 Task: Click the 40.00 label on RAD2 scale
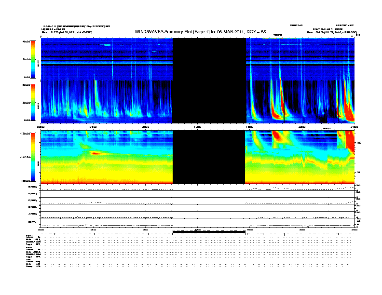click(x=26, y=41)
